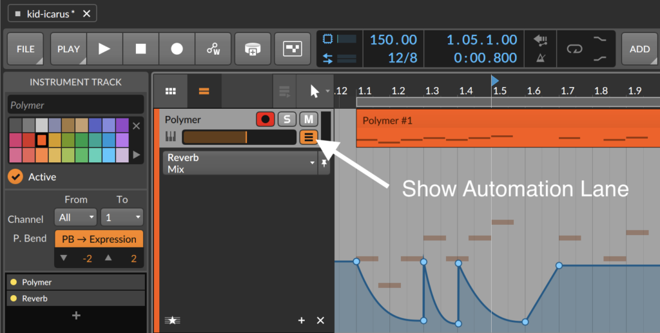Toggle the overdub icon
The width and height of the screenshot is (660, 333).
point(253,49)
